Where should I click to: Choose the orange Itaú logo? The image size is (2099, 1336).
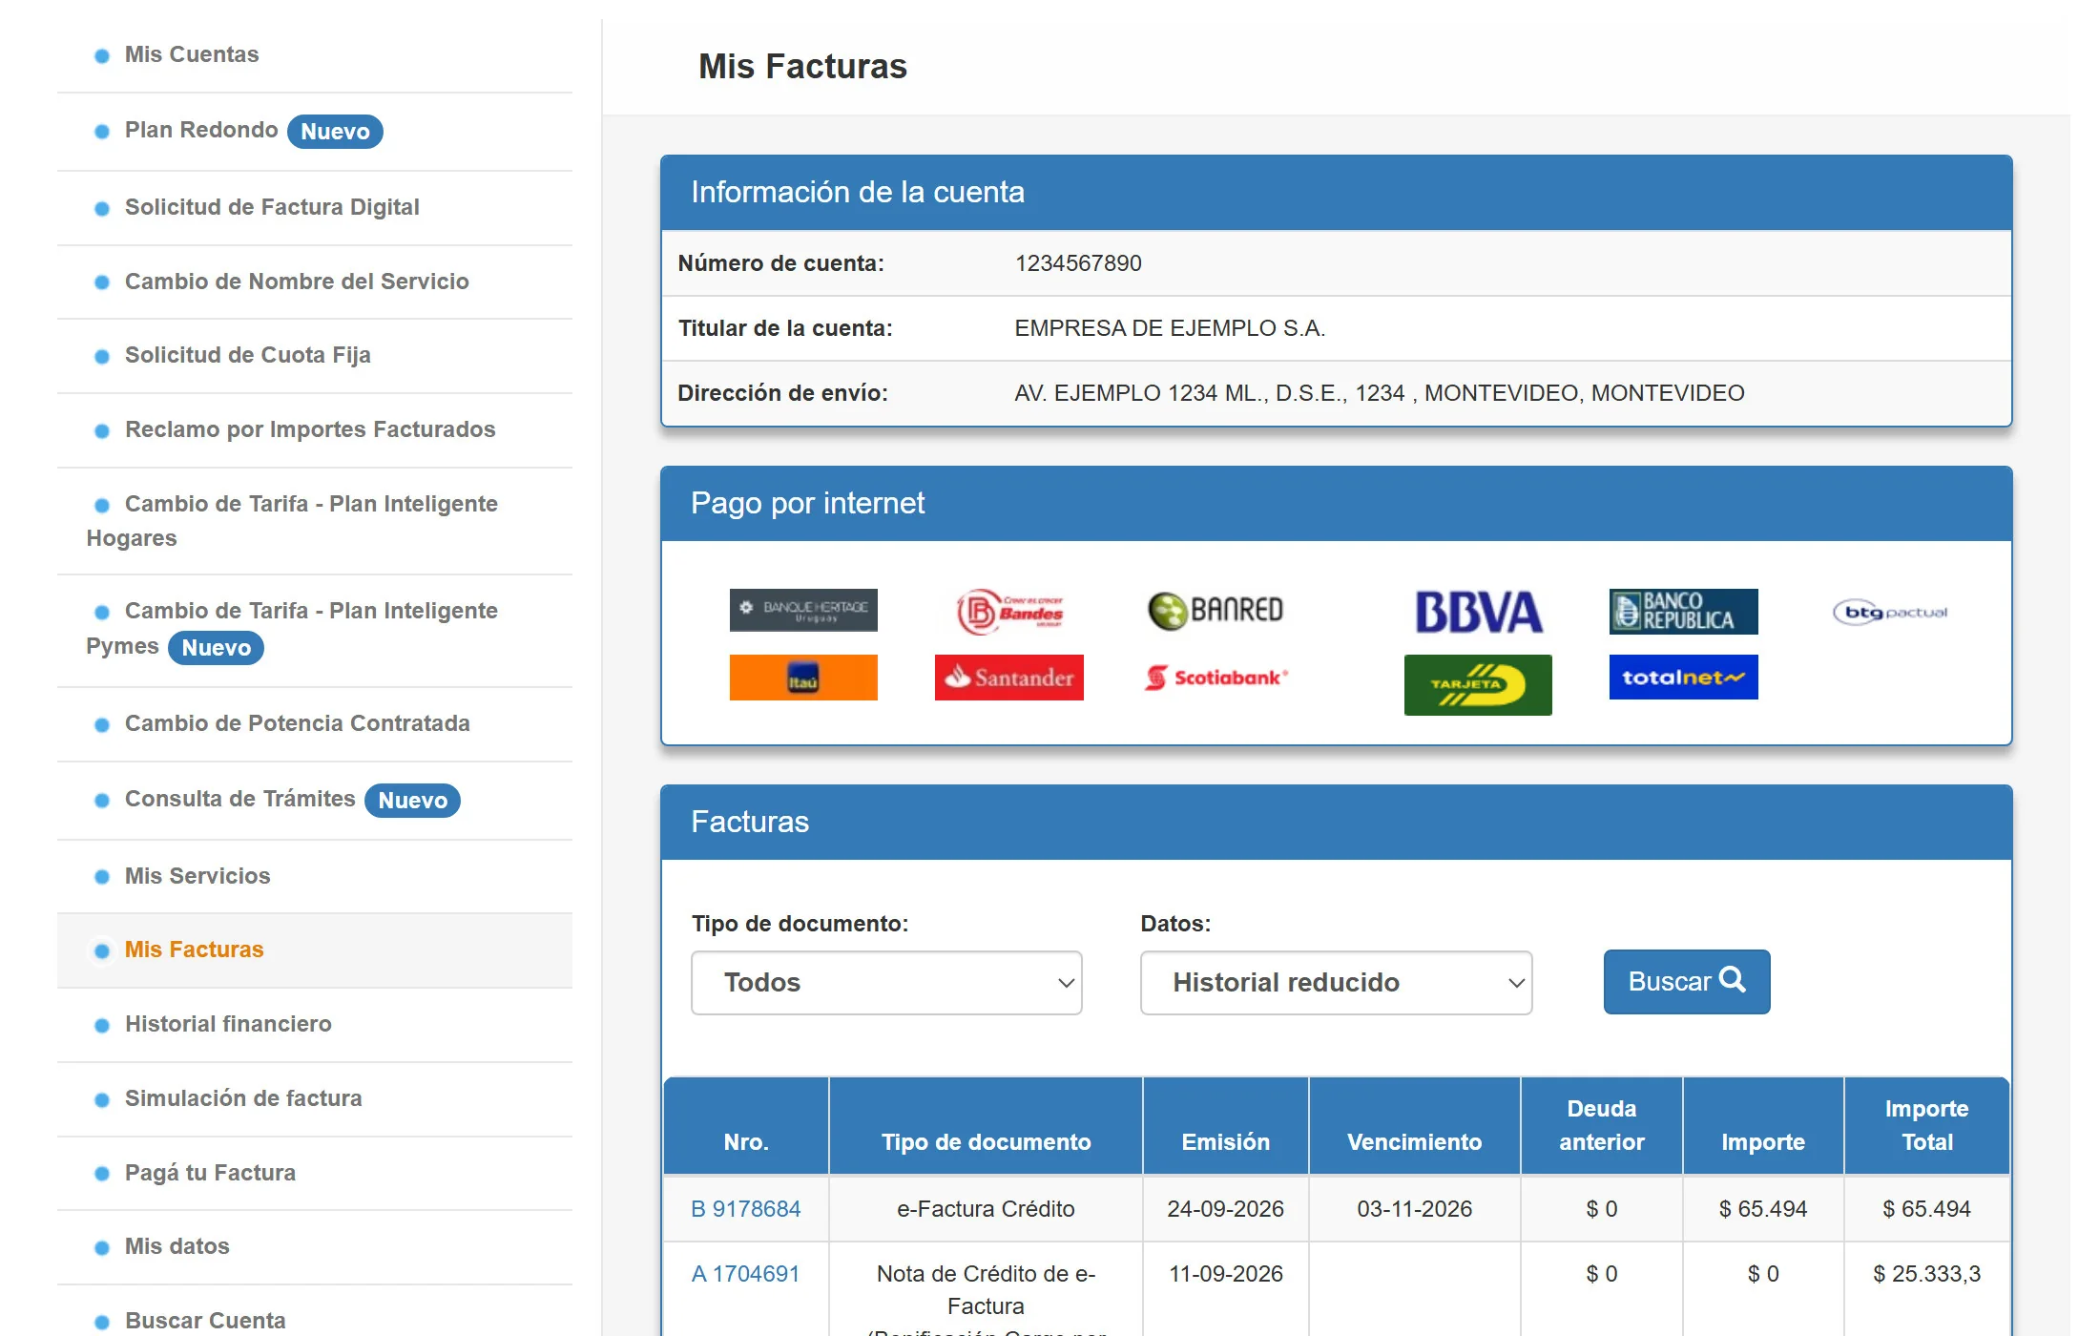click(x=803, y=678)
